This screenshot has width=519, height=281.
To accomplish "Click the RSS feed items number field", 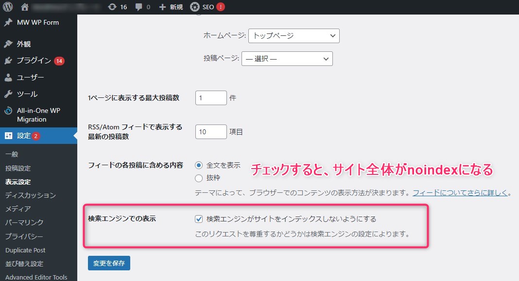I will pyautogui.click(x=211, y=132).
